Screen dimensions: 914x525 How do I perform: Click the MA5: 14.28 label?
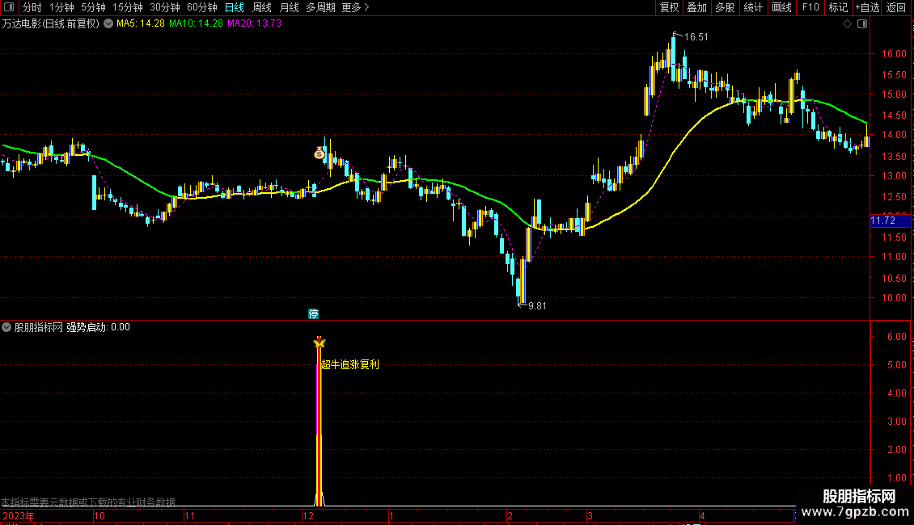click(141, 23)
